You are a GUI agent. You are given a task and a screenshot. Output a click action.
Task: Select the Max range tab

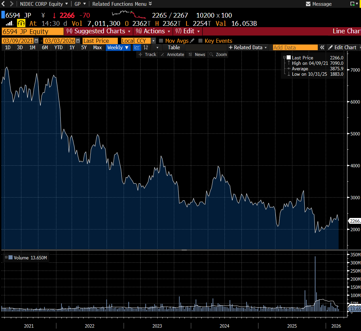point(97,48)
